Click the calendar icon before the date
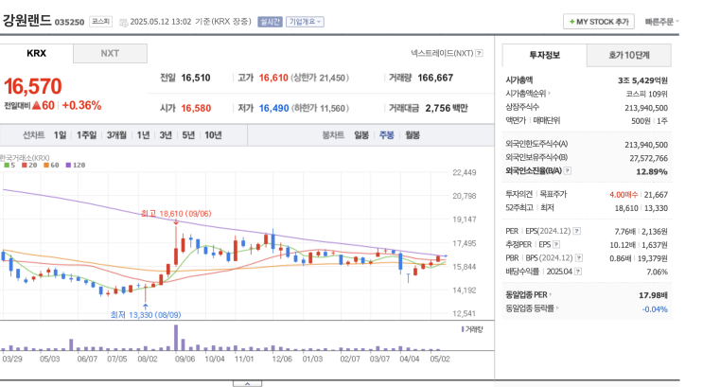 coord(123,22)
